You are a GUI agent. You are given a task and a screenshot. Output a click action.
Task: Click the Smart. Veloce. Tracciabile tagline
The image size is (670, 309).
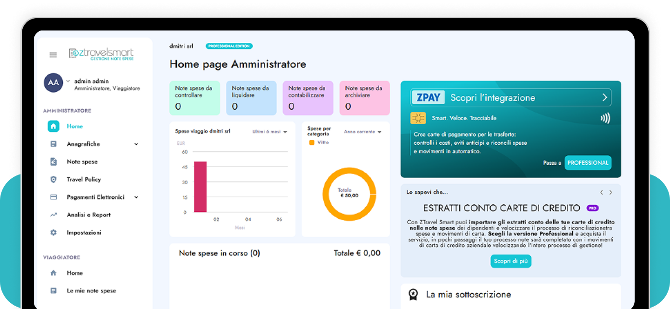coord(464,118)
